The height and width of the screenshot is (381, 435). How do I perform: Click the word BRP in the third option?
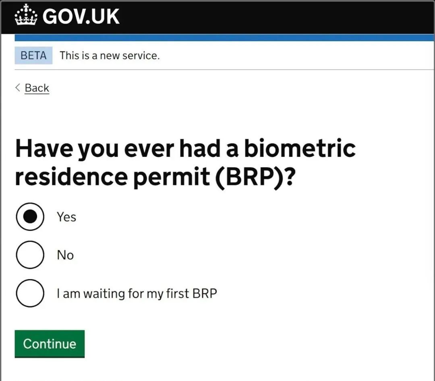[x=205, y=293]
